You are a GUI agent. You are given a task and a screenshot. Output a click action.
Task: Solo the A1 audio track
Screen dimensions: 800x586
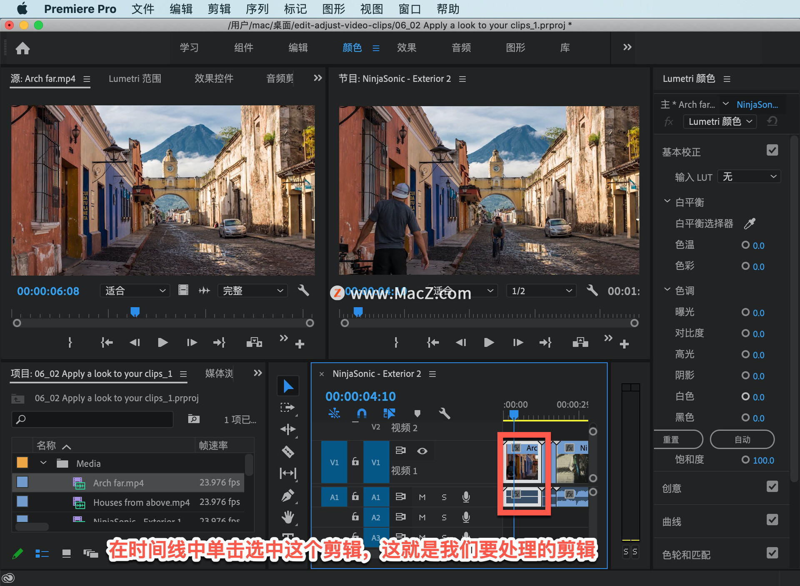[x=444, y=497]
